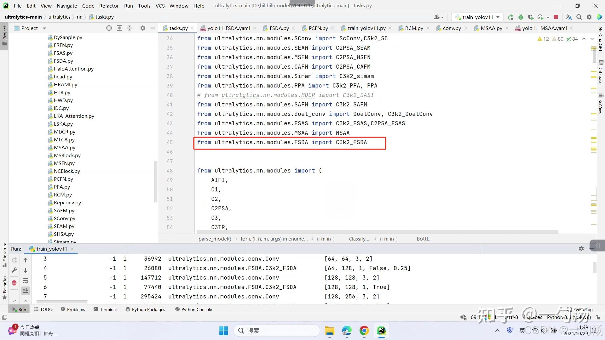Stop the running process with red square
Screen dimensions: 605x340
tap(556, 17)
